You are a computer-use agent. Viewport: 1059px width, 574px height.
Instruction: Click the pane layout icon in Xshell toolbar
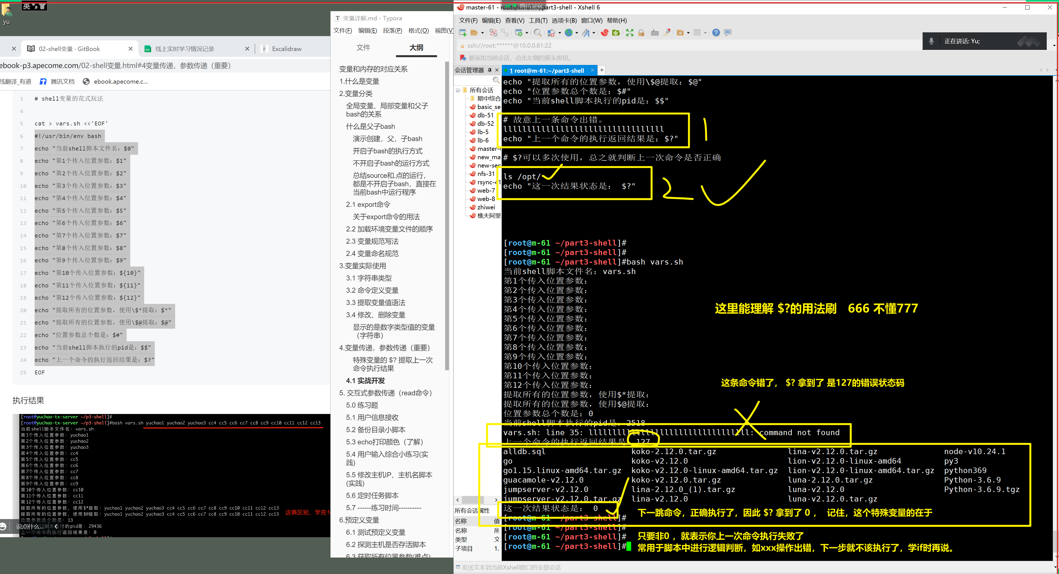(x=697, y=33)
